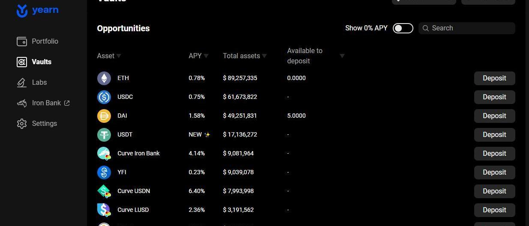
Task: Go to Labs in the sidebar
Action: tap(39, 83)
